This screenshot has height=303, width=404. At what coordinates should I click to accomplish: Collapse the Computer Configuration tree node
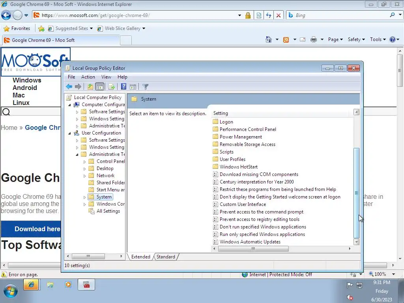coord(69,105)
